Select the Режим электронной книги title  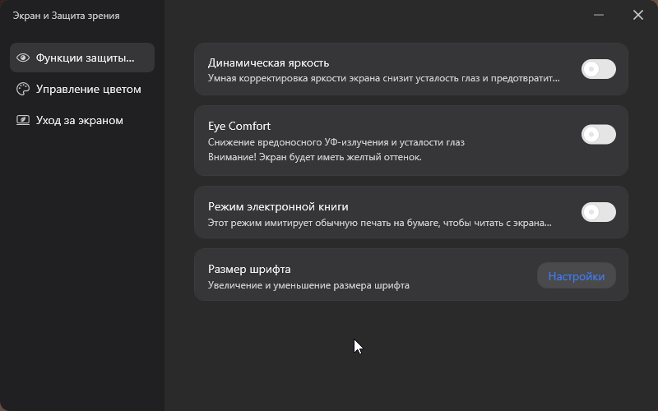[284, 206]
